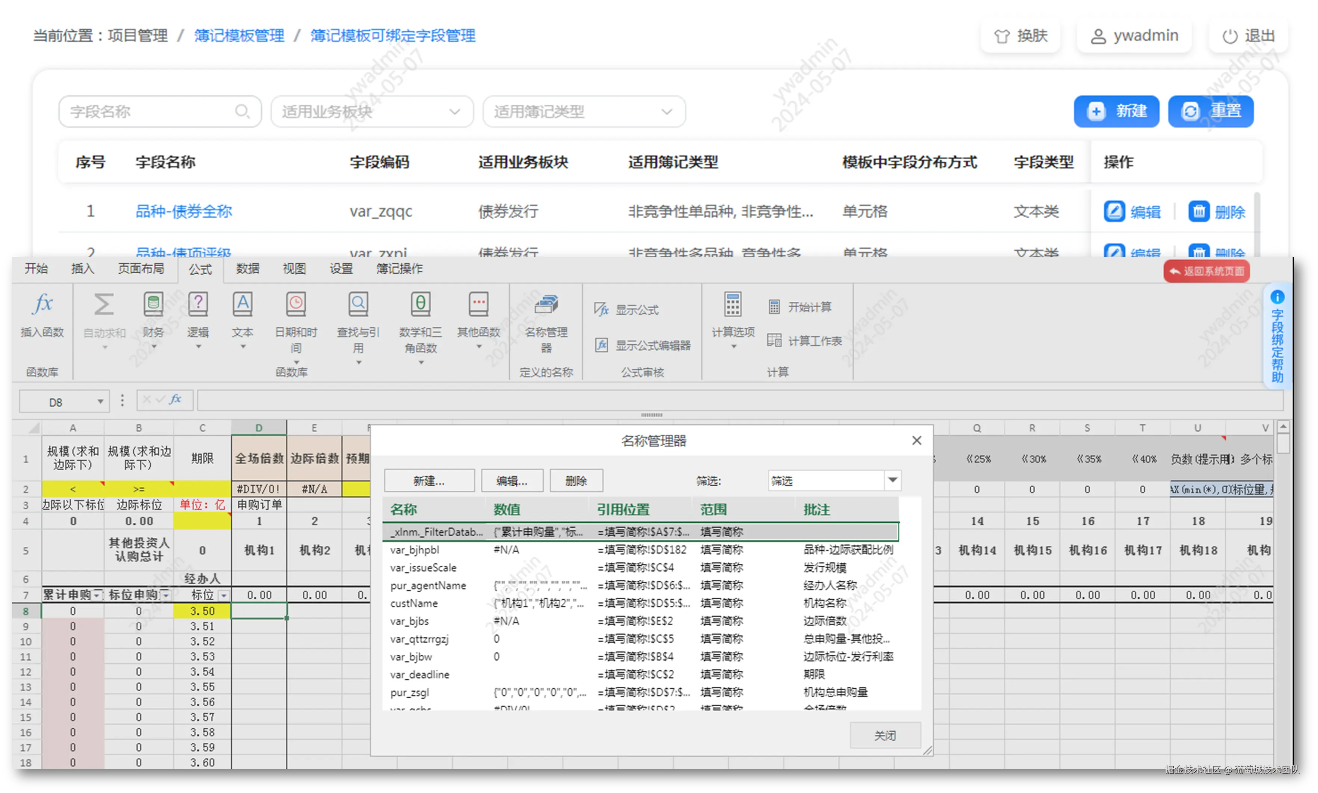The image size is (1318, 793).
Task: Click the yellow cell C8 showing 3.50
Action: pyautogui.click(x=202, y=611)
